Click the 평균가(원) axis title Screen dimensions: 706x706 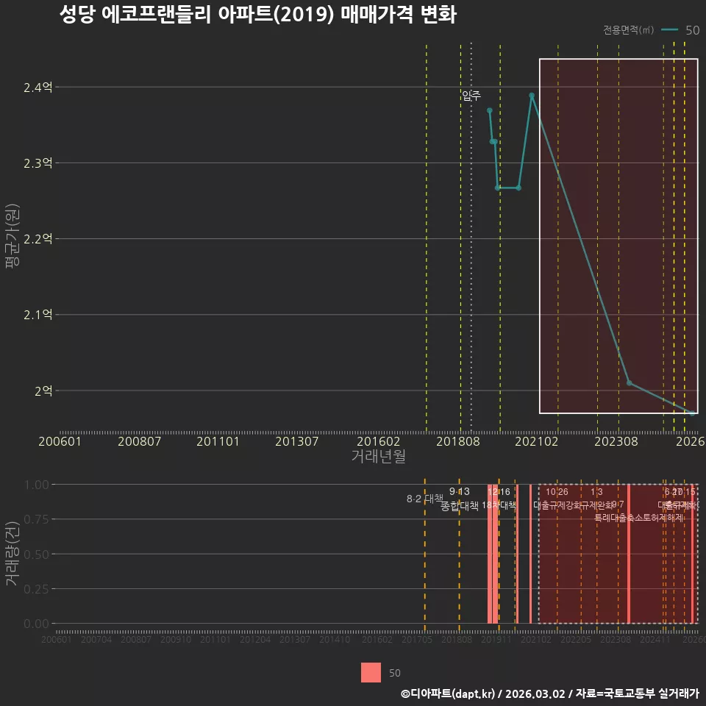coord(12,236)
